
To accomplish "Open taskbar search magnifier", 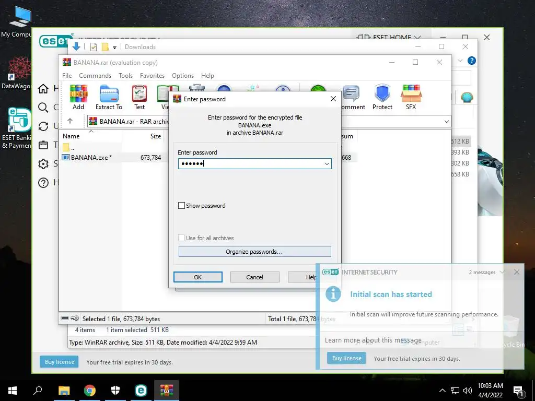I will [x=38, y=391].
